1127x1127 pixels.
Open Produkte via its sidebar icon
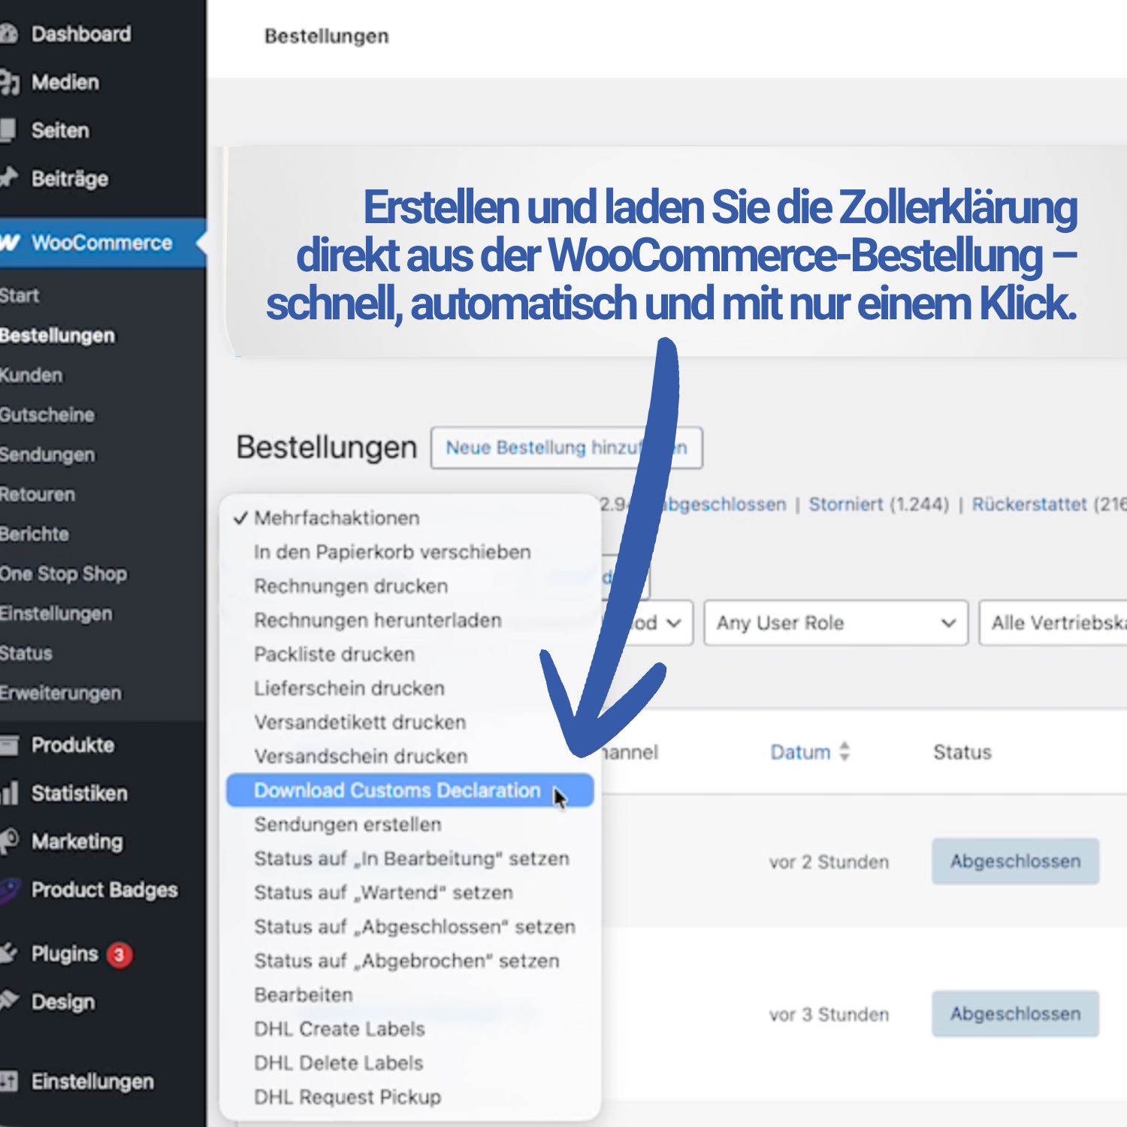(9, 745)
